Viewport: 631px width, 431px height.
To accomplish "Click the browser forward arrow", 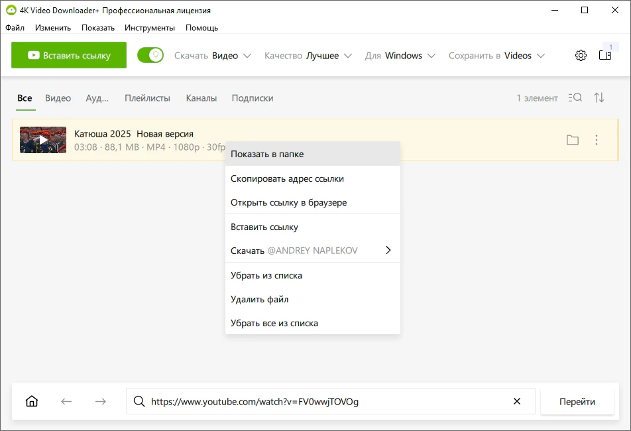I will coord(101,401).
